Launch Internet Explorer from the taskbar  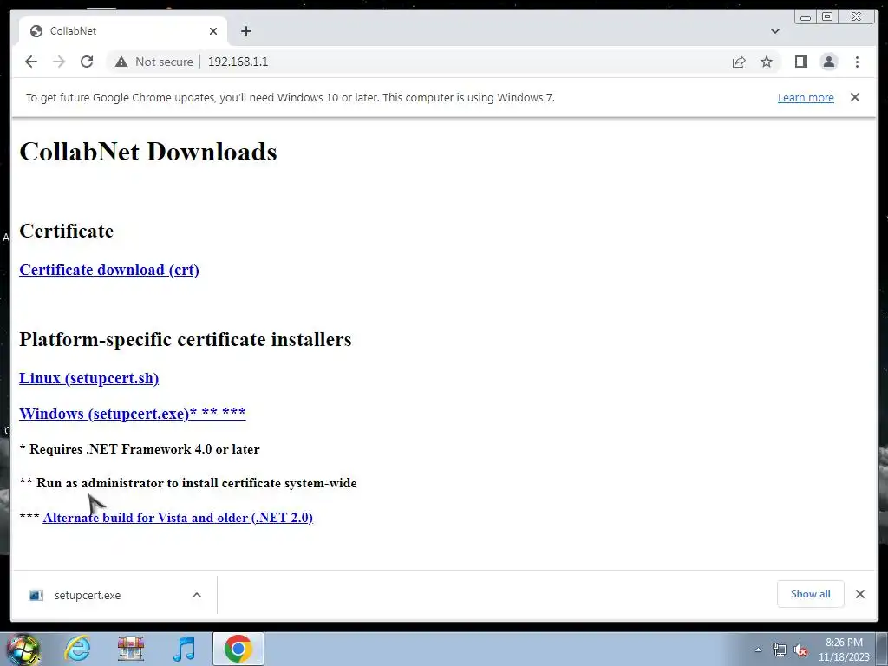click(77, 649)
